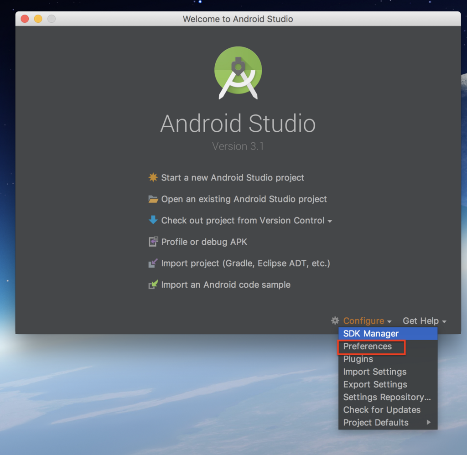The image size is (467, 455).
Task: Open the Get Help dropdown
Action: click(x=425, y=321)
